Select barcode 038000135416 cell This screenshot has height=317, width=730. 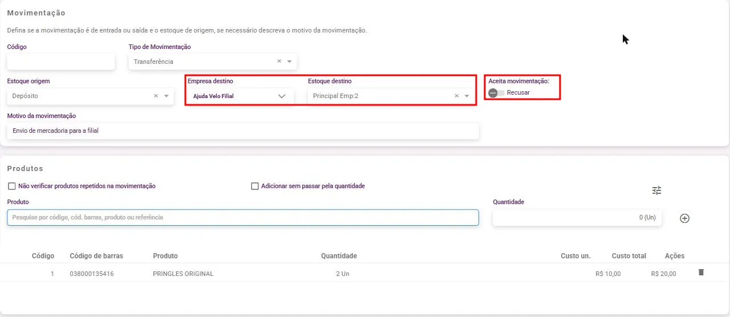(x=92, y=274)
